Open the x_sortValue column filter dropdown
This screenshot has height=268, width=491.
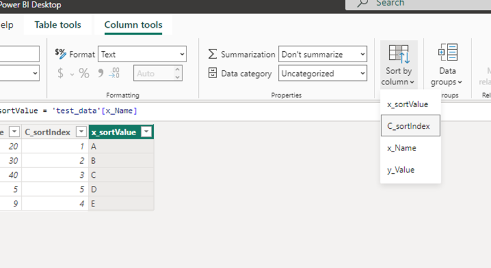click(146, 132)
